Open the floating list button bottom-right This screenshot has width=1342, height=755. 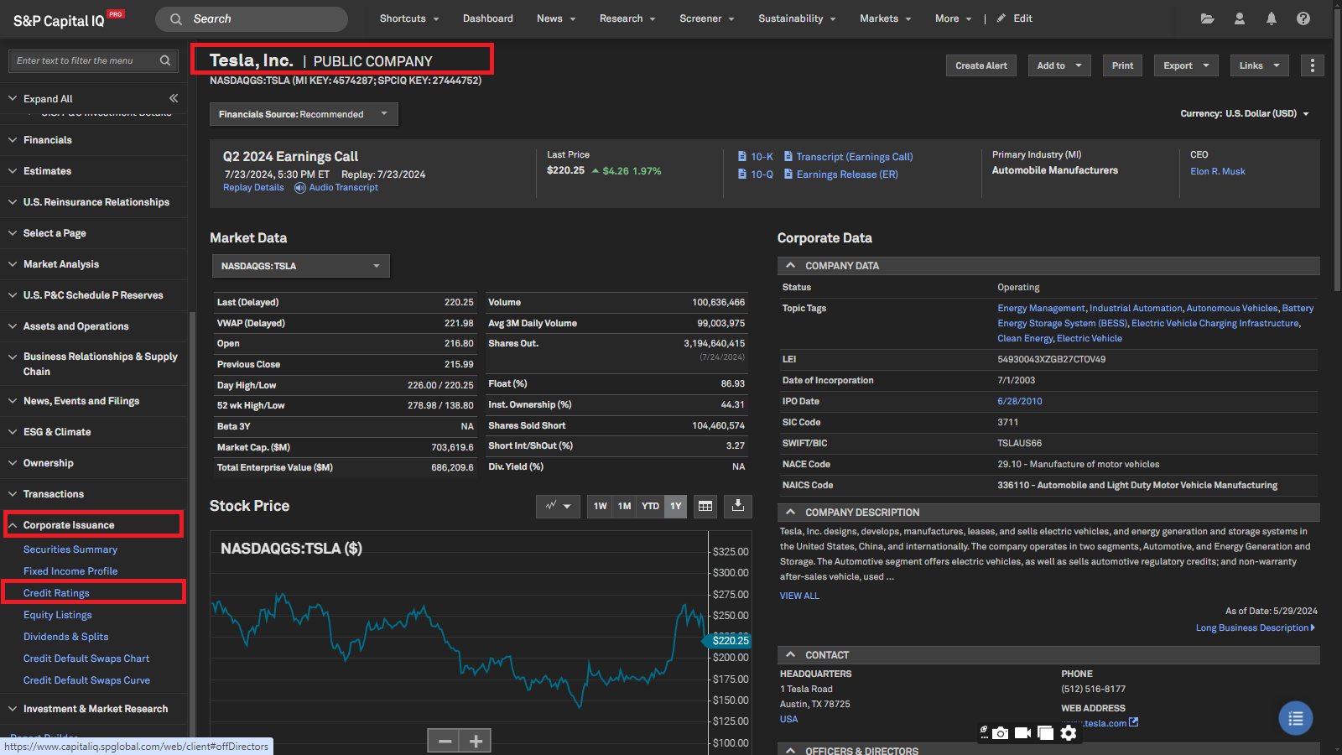(x=1295, y=718)
